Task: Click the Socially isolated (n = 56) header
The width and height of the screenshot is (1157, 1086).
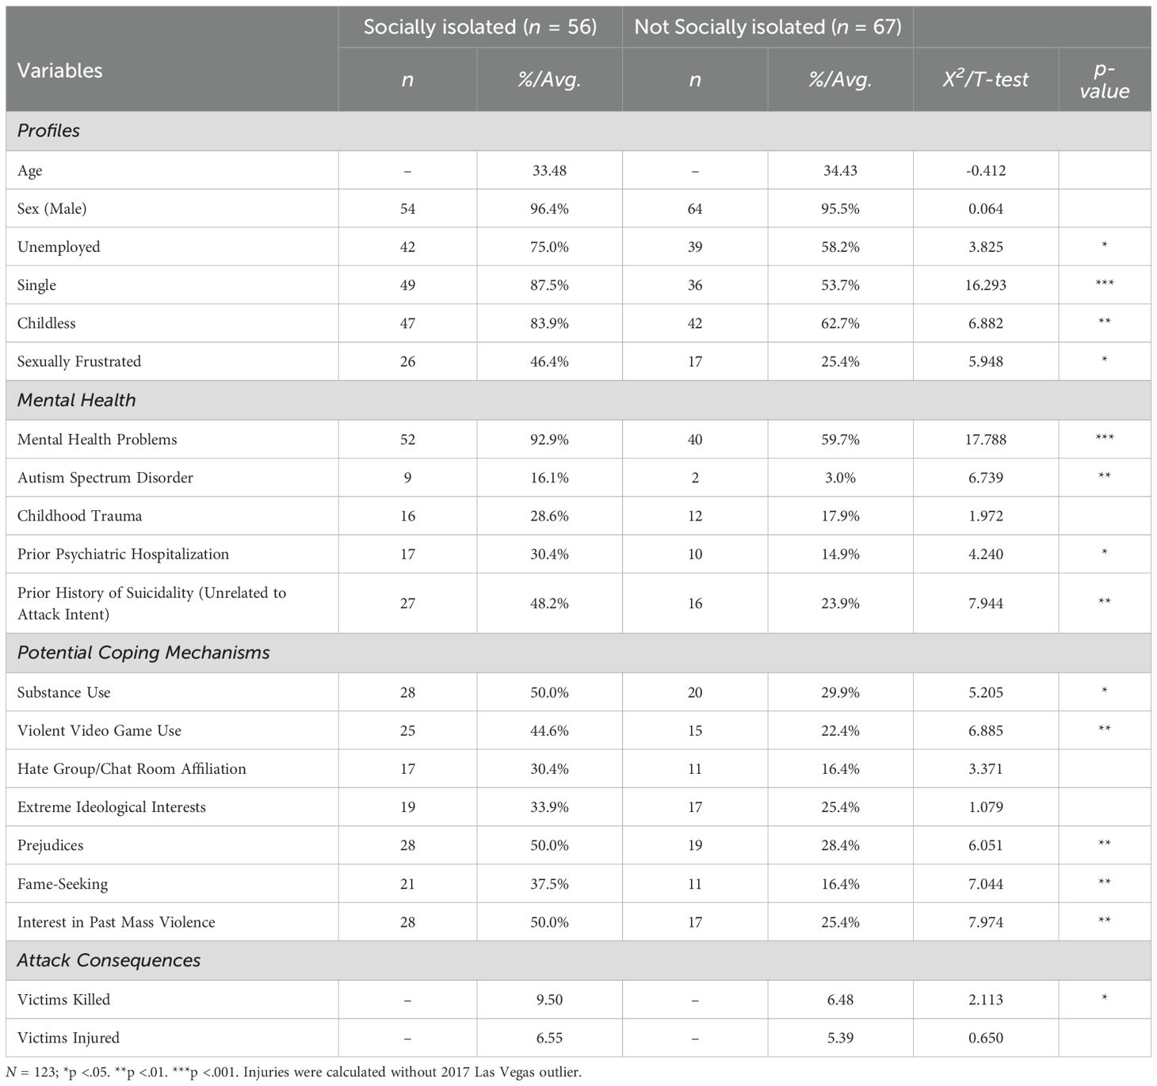Action: coord(479,27)
